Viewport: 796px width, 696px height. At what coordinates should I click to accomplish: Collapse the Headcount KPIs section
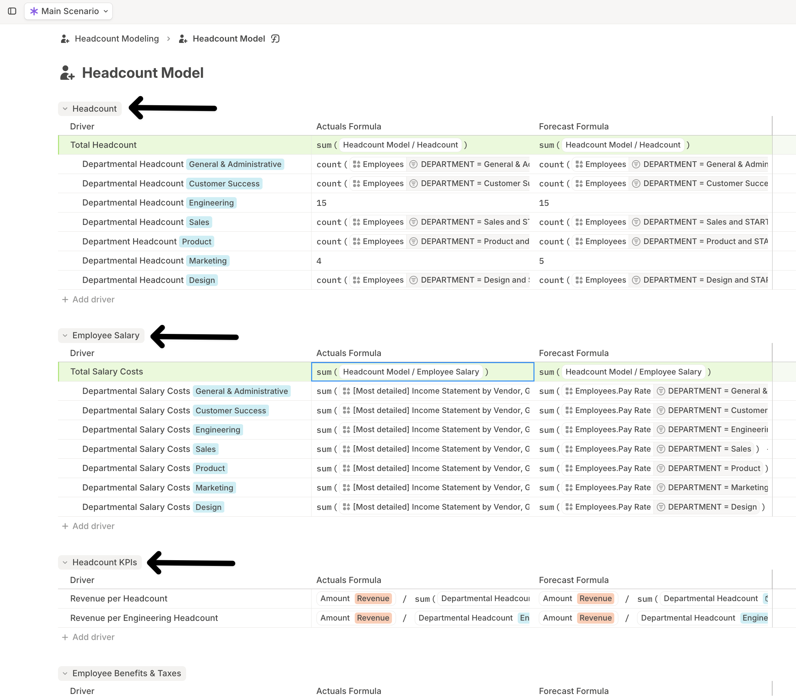[x=65, y=562]
